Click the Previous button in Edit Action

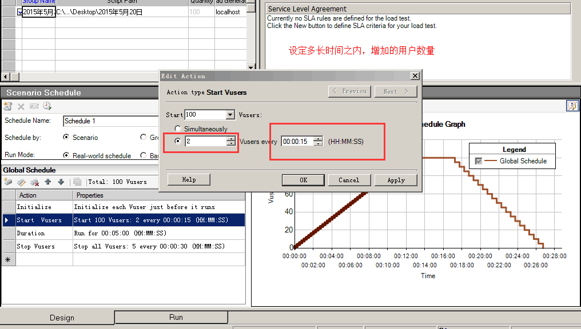point(350,91)
